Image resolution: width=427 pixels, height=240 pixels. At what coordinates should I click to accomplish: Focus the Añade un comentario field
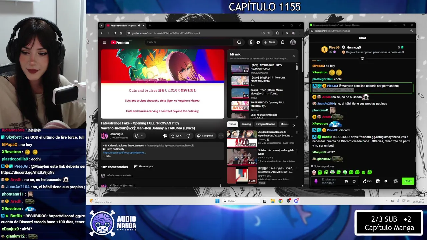coord(163,175)
